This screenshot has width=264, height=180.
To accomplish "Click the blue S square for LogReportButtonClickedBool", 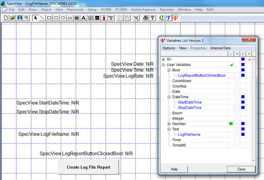I will tap(243, 75).
